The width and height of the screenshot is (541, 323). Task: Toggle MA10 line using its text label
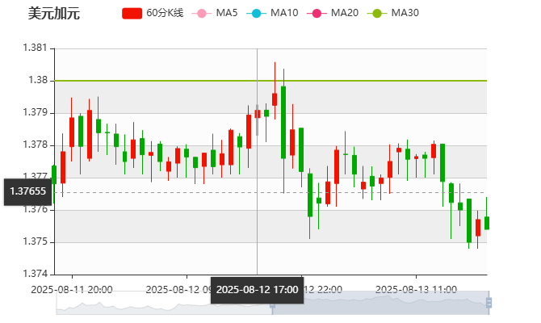284,13
